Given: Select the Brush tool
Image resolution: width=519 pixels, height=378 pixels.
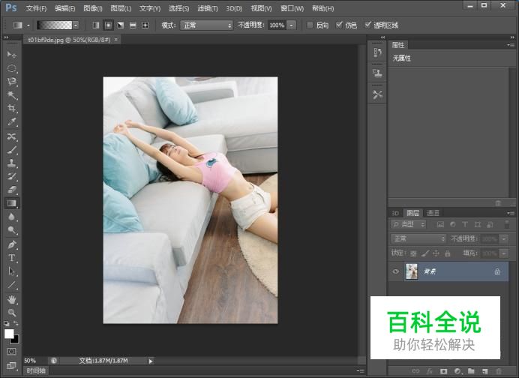Looking at the screenshot, I should point(12,150).
